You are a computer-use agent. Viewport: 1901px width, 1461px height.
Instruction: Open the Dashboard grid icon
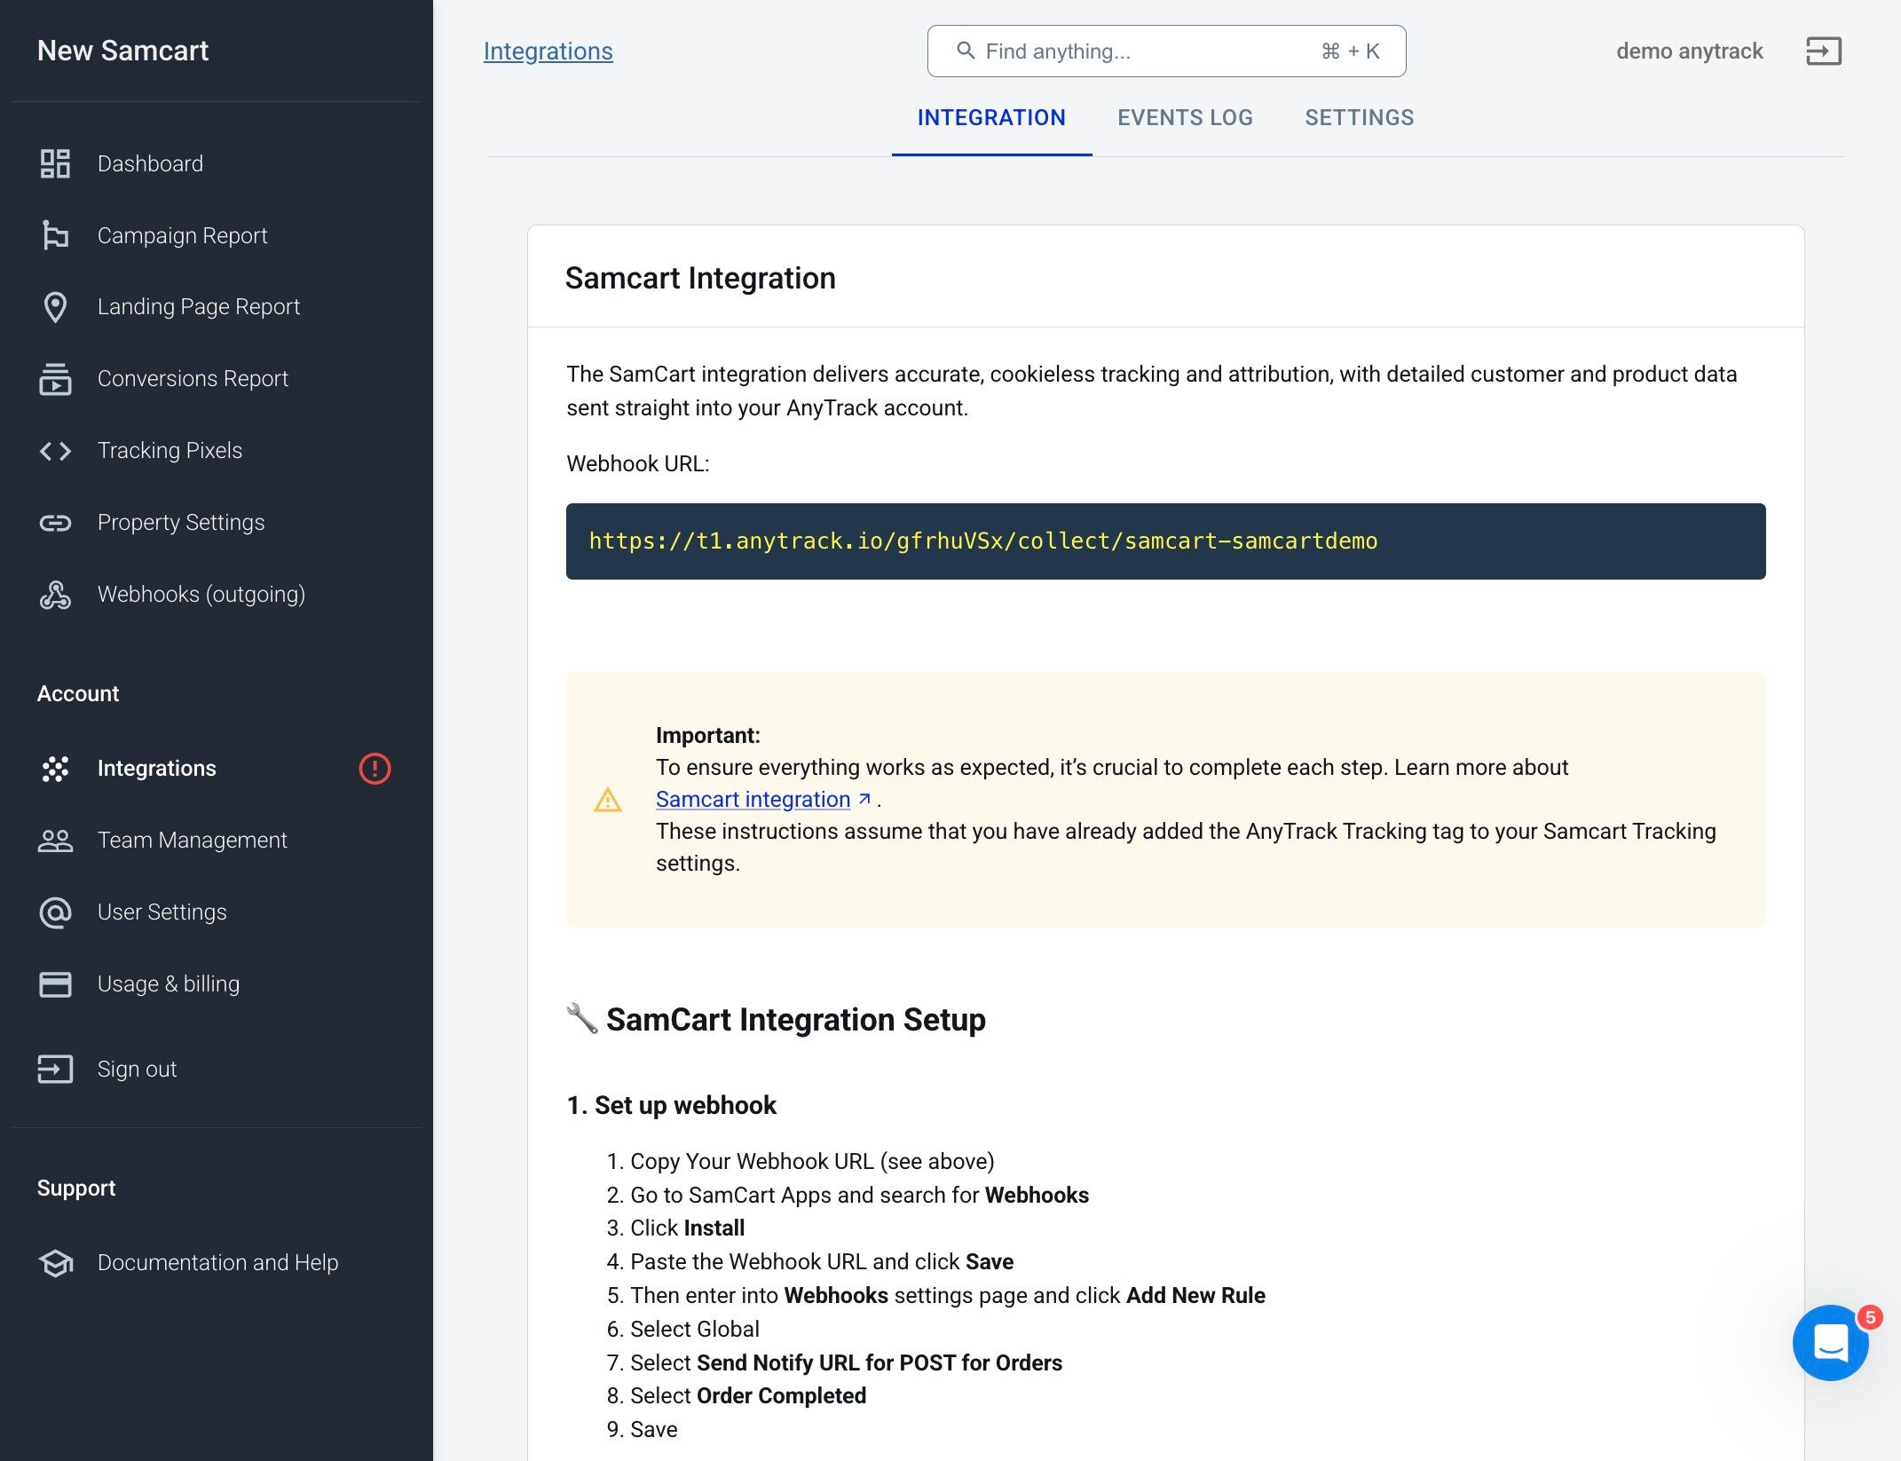click(x=55, y=163)
